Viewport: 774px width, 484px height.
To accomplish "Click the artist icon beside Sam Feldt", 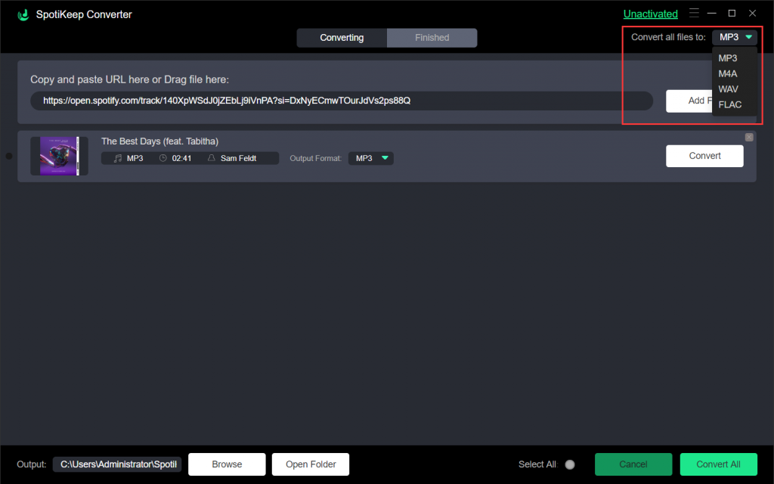I will tap(211, 158).
